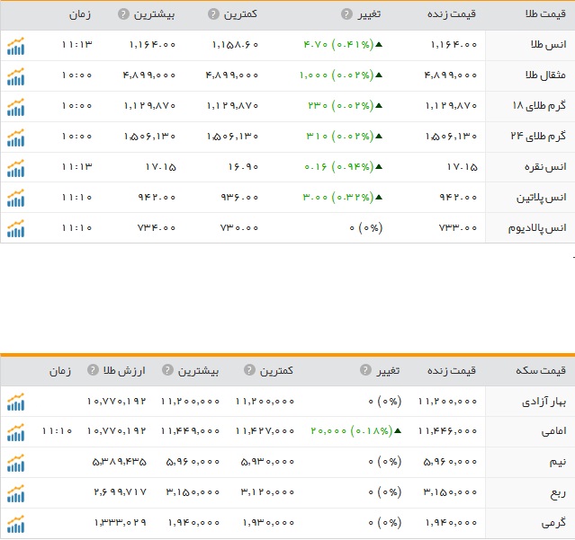
Task: Select the گرم طلای ۱۸ row label
Action: pyautogui.click(x=539, y=106)
